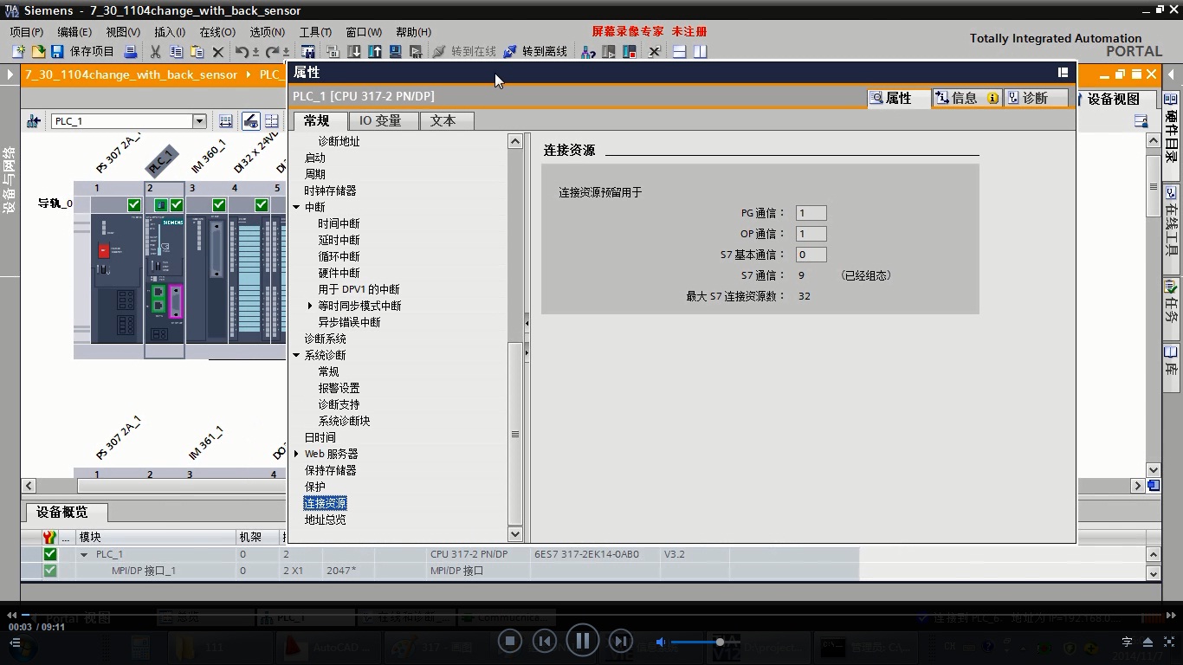Select 连接资源 in the properties tree
The image size is (1183, 665).
[326, 503]
